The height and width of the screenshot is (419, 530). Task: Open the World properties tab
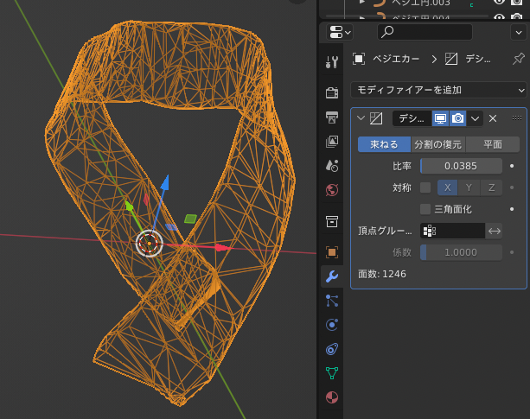[332, 190]
